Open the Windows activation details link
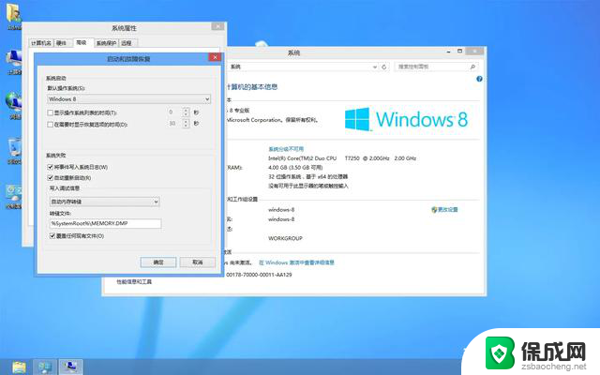 pos(296,262)
